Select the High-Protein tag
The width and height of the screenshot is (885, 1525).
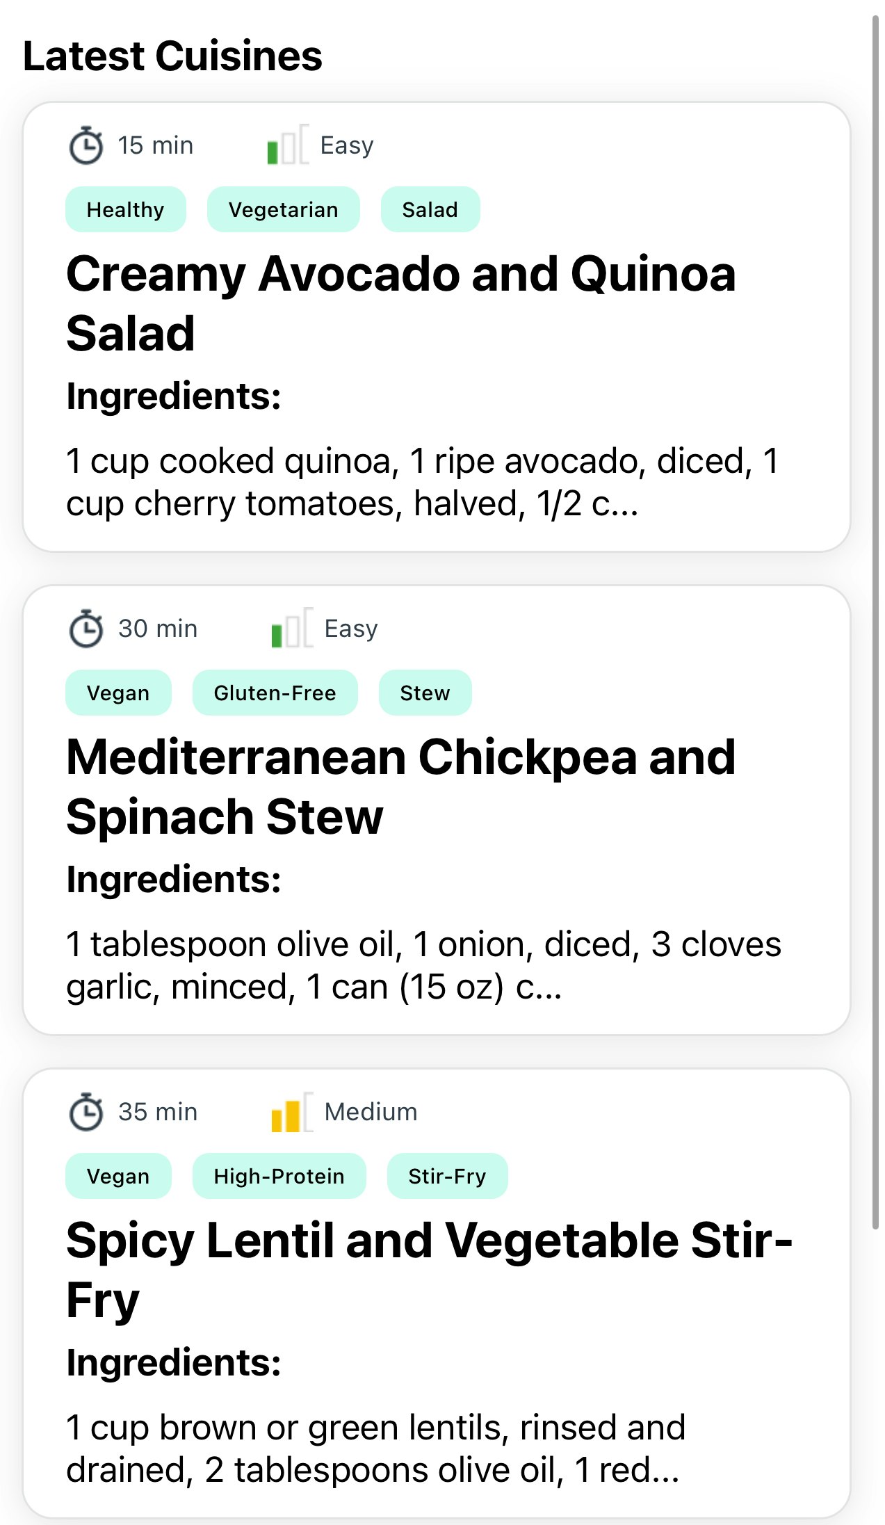pos(279,1176)
